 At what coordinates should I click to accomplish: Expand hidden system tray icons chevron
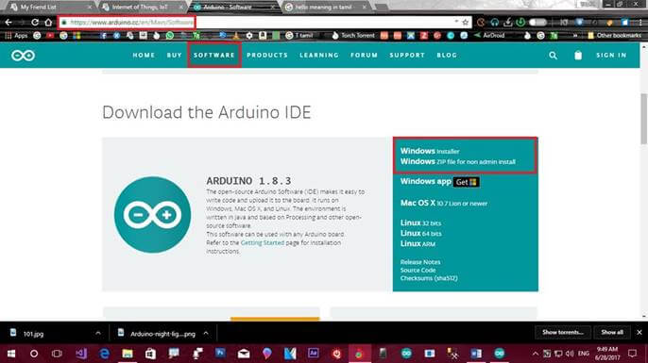(536, 354)
